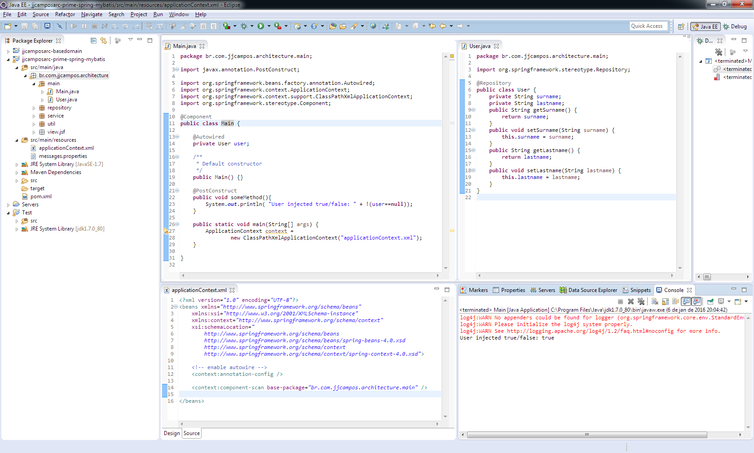The image size is (754, 453).
Task: Expand the Maven Dependencies node
Action: pos(17,173)
